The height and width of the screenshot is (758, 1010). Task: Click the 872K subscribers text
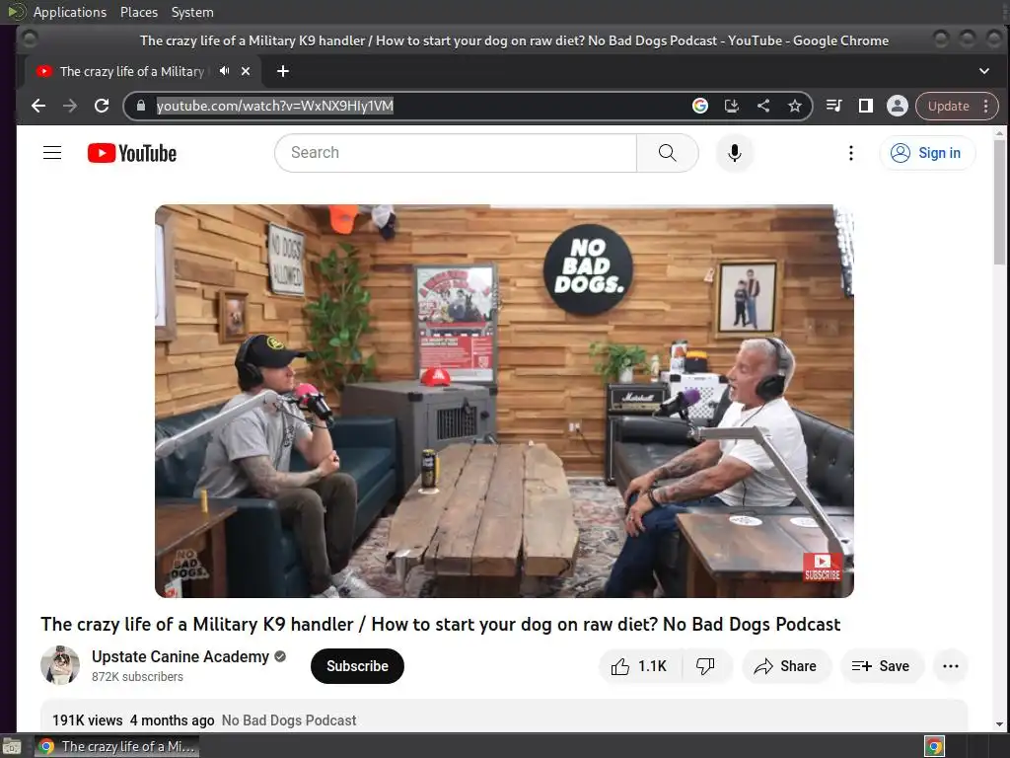137,677
